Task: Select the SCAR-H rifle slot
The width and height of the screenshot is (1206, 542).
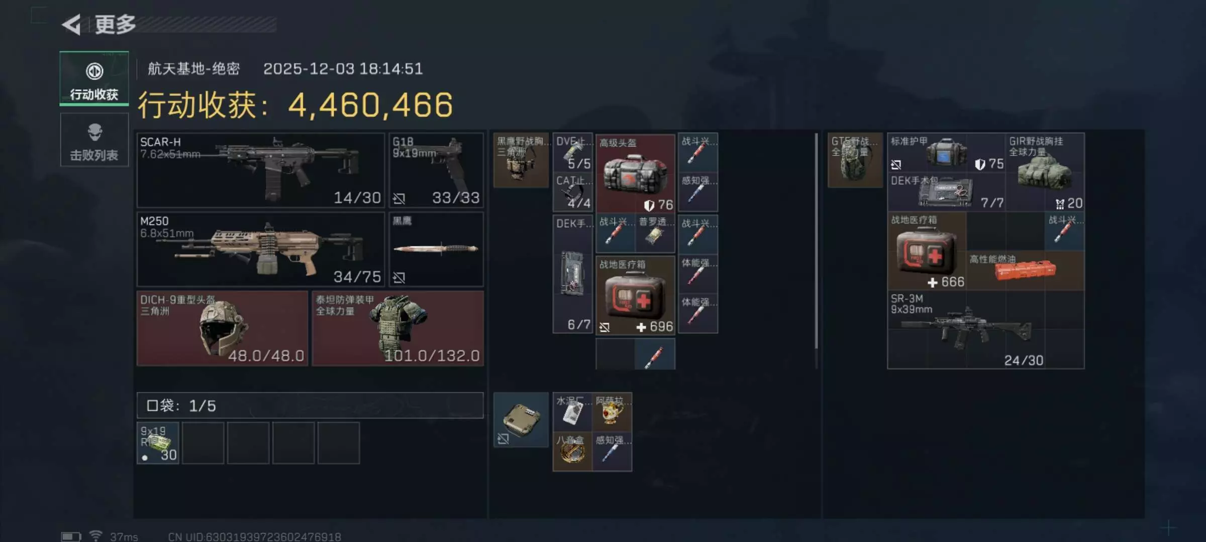Action: click(x=260, y=170)
